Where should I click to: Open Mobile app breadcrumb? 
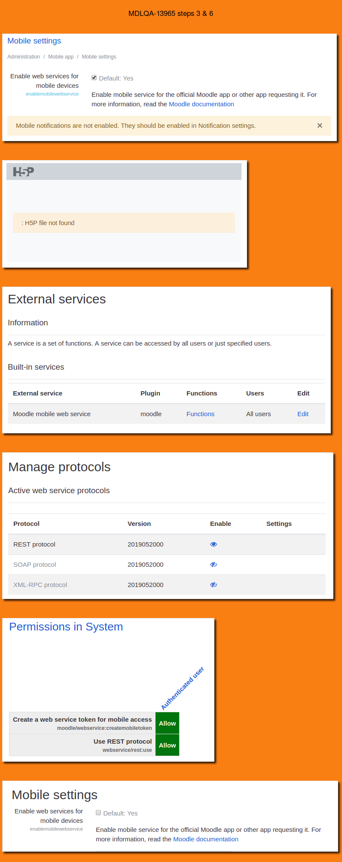(61, 57)
